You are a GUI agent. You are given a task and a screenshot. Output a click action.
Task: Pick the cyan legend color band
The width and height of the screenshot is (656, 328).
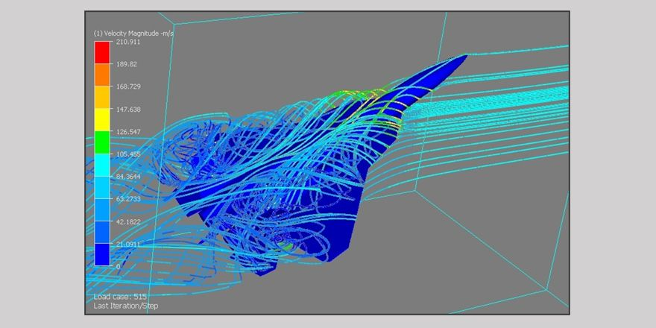click(101, 165)
